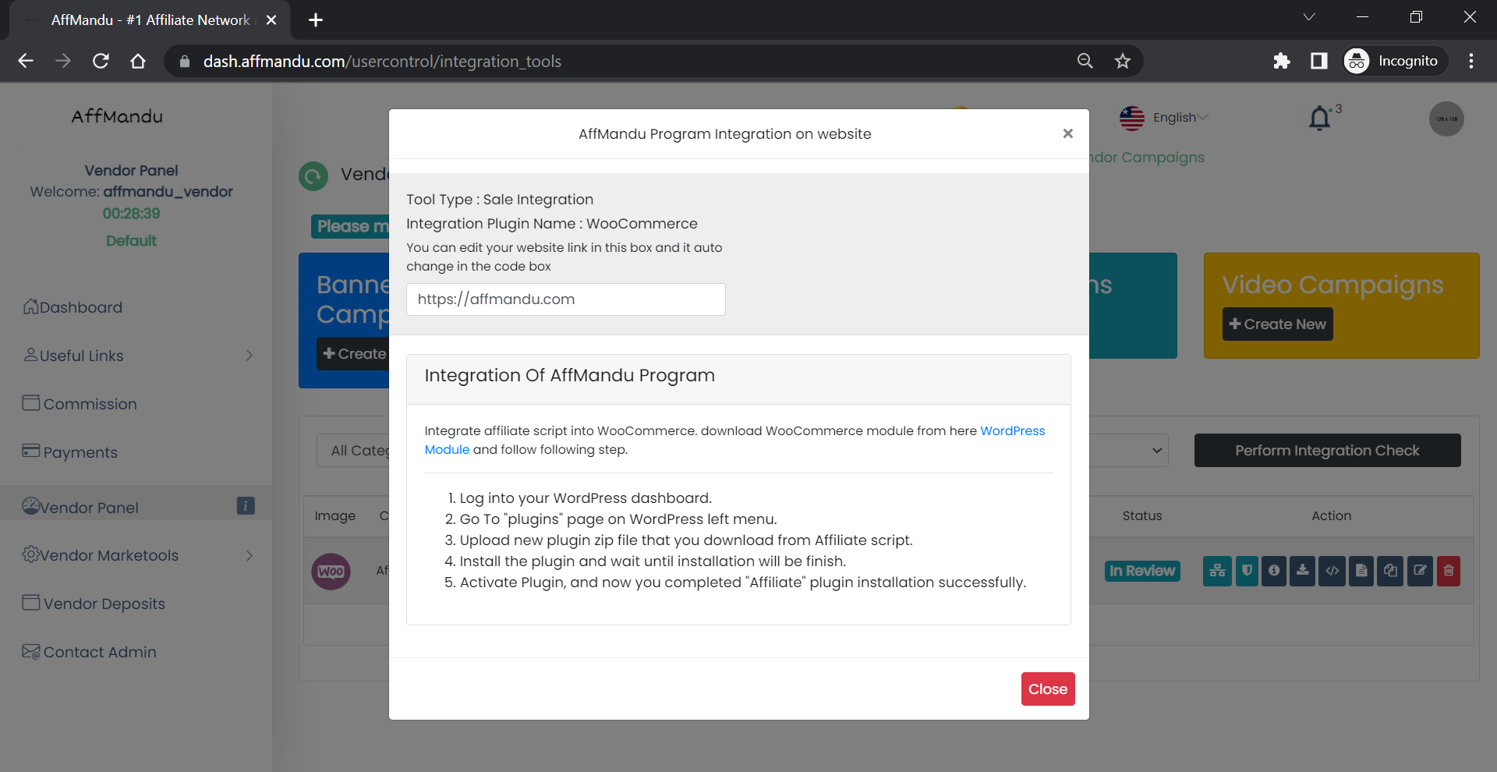Click the Vendor Marketools gear icon
This screenshot has width=1497, height=772.
[x=30, y=554]
